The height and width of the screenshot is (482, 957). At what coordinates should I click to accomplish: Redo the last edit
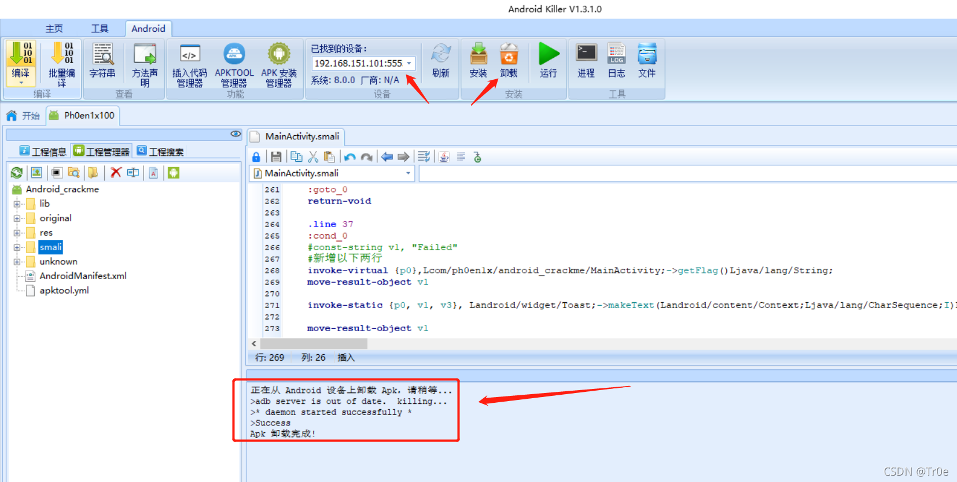366,157
